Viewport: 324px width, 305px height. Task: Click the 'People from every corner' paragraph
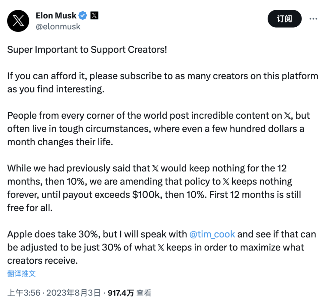point(158,129)
